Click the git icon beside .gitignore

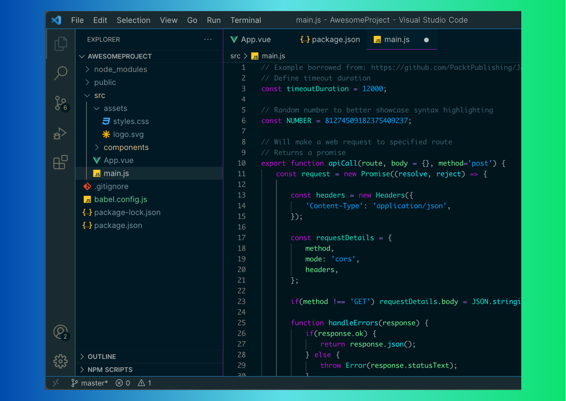(87, 186)
